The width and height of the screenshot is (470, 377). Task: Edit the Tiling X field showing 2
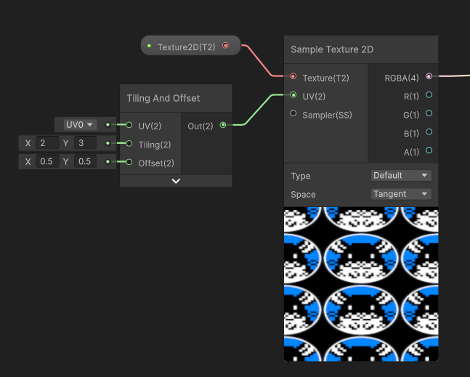point(47,143)
